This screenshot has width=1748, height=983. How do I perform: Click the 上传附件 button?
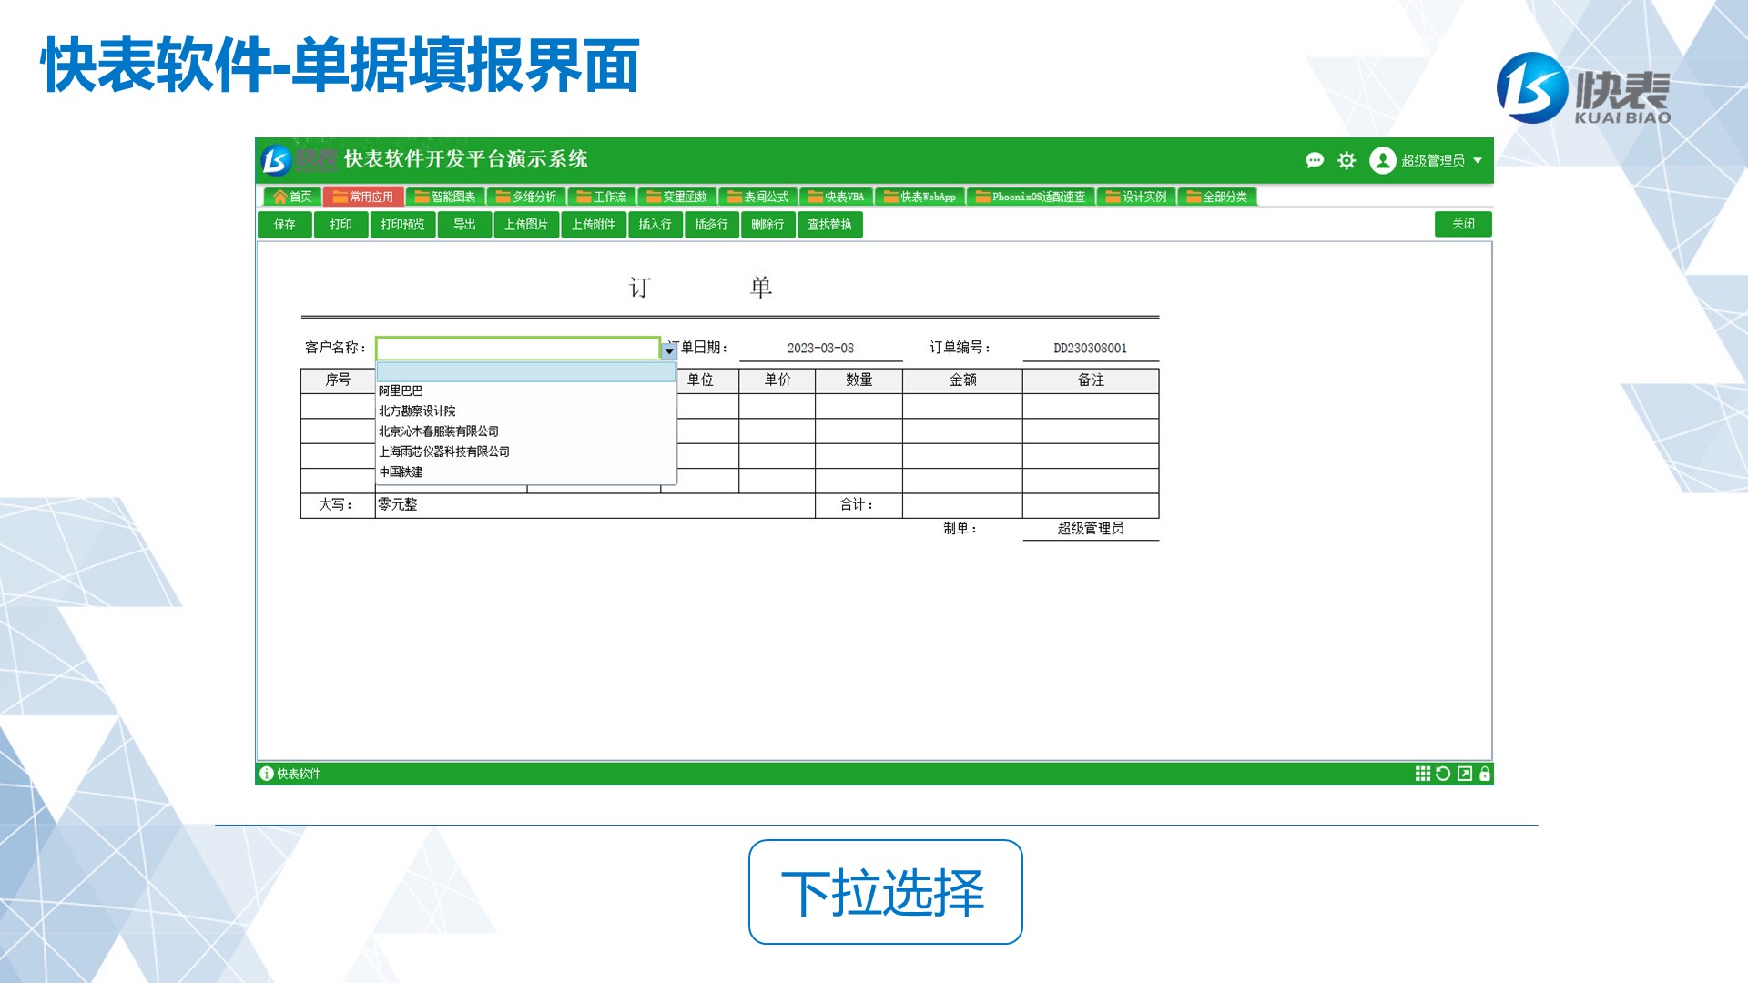click(x=594, y=225)
